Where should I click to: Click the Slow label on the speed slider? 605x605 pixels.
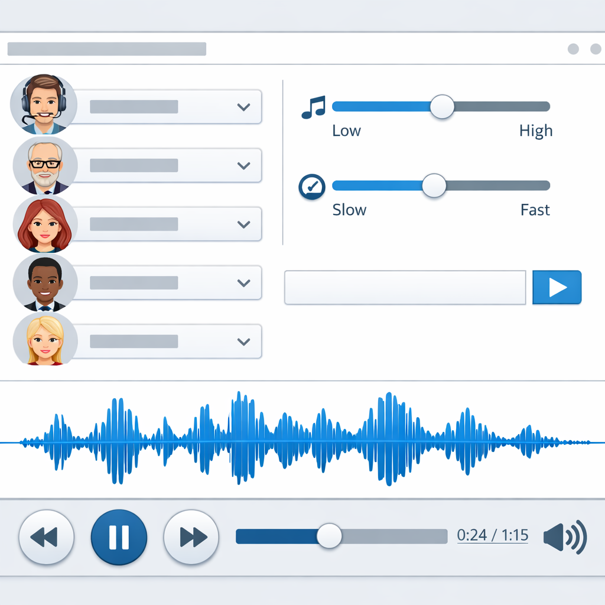tap(349, 210)
